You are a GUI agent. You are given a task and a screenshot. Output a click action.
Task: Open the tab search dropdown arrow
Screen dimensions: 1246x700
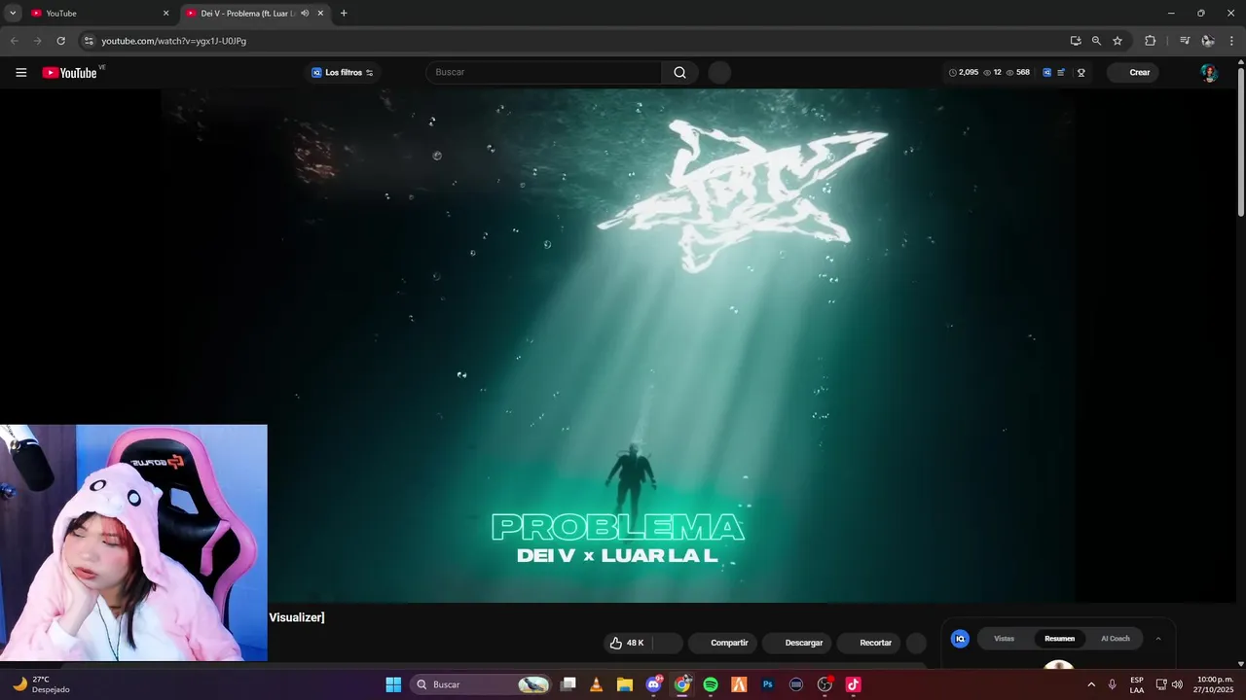click(13, 14)
